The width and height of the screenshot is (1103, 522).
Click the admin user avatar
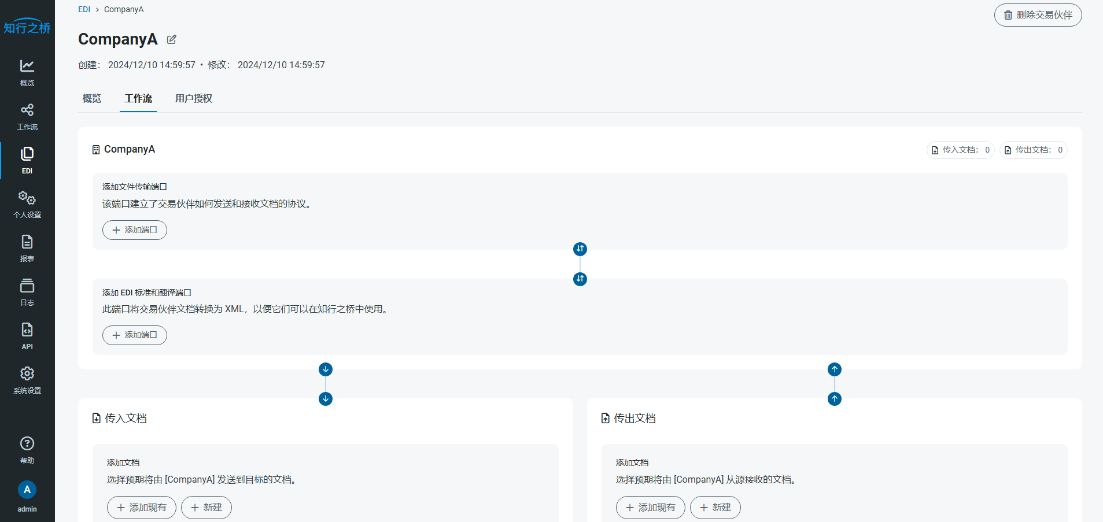27,490
